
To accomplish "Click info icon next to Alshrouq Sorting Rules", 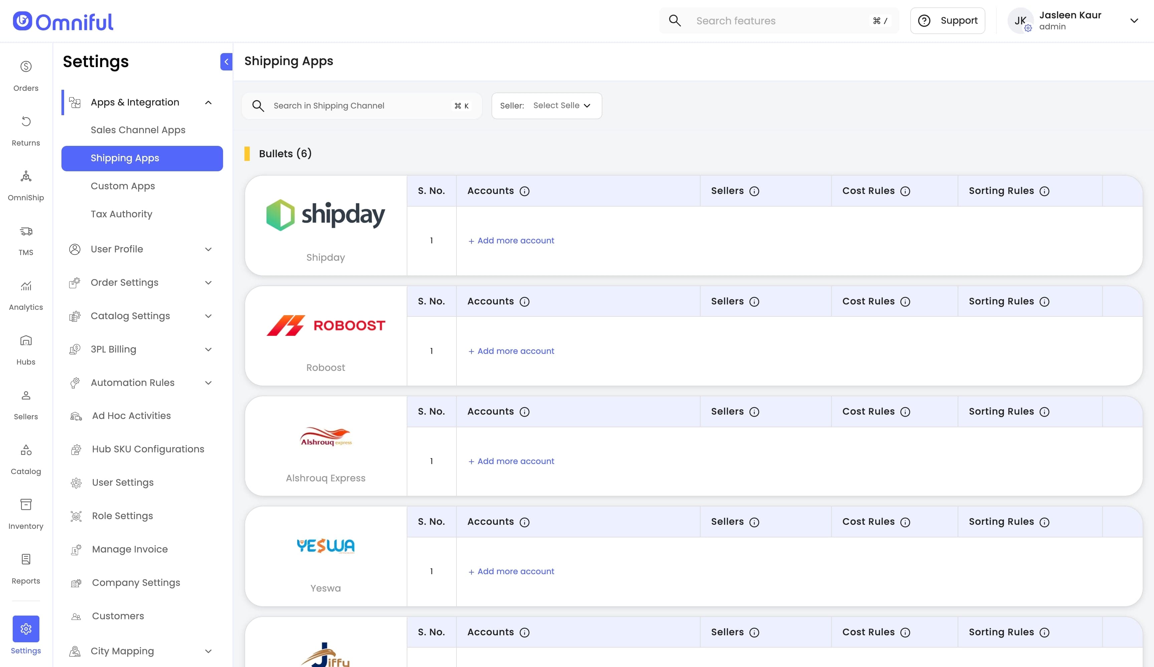I will (1044, 412).
